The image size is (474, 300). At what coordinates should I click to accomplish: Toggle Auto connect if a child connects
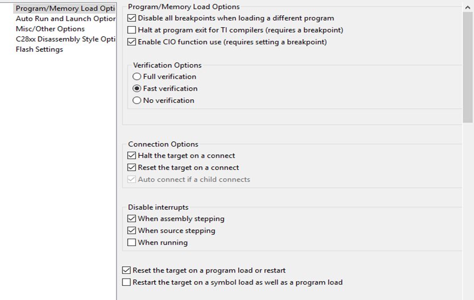[132, 180]
